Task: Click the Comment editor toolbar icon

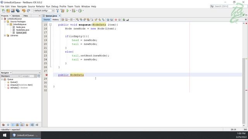Action: (124, 20)
